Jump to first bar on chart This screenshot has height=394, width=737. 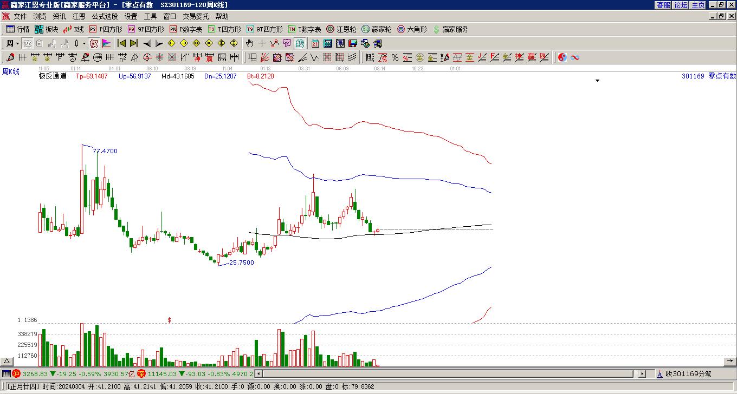[x=121, y=43]
